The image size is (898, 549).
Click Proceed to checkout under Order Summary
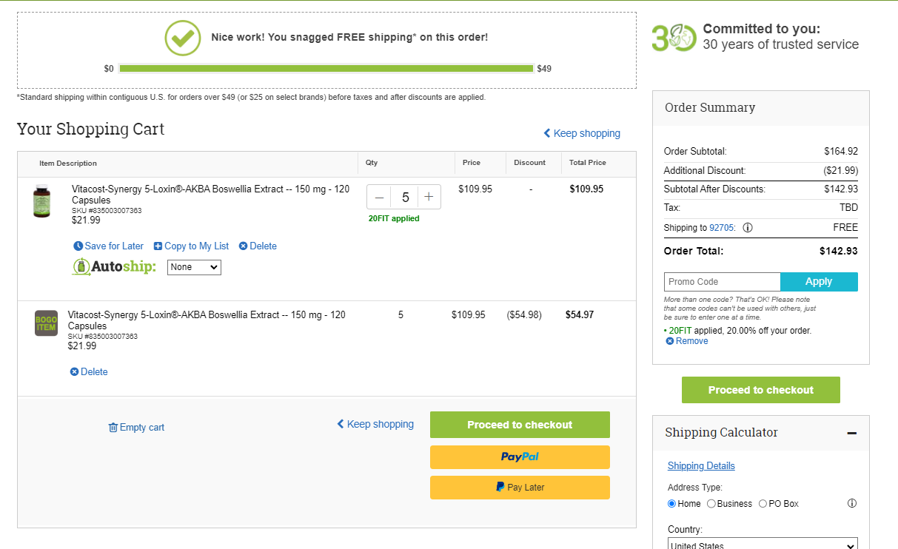coord(761,390)
